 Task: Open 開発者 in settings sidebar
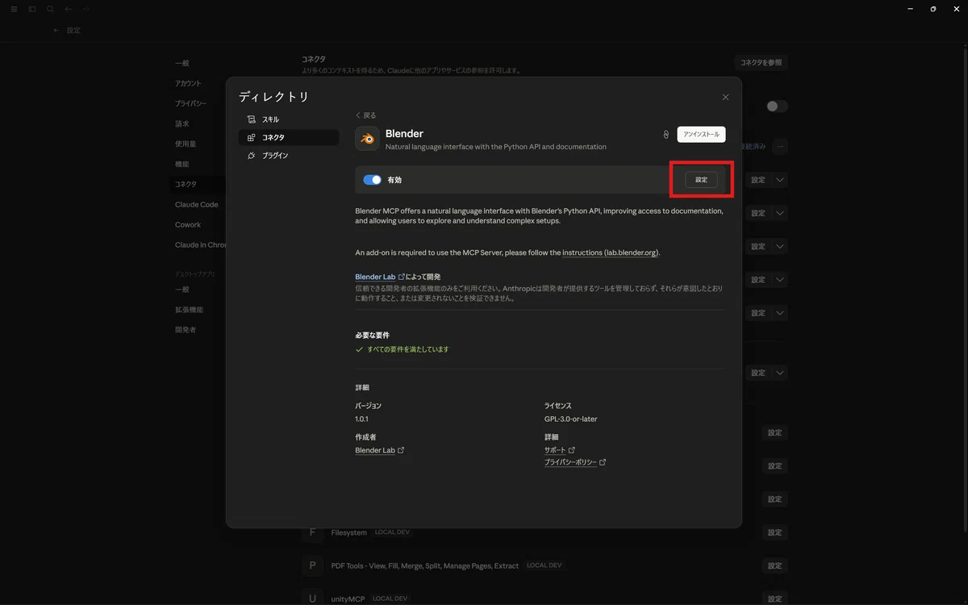186,329
